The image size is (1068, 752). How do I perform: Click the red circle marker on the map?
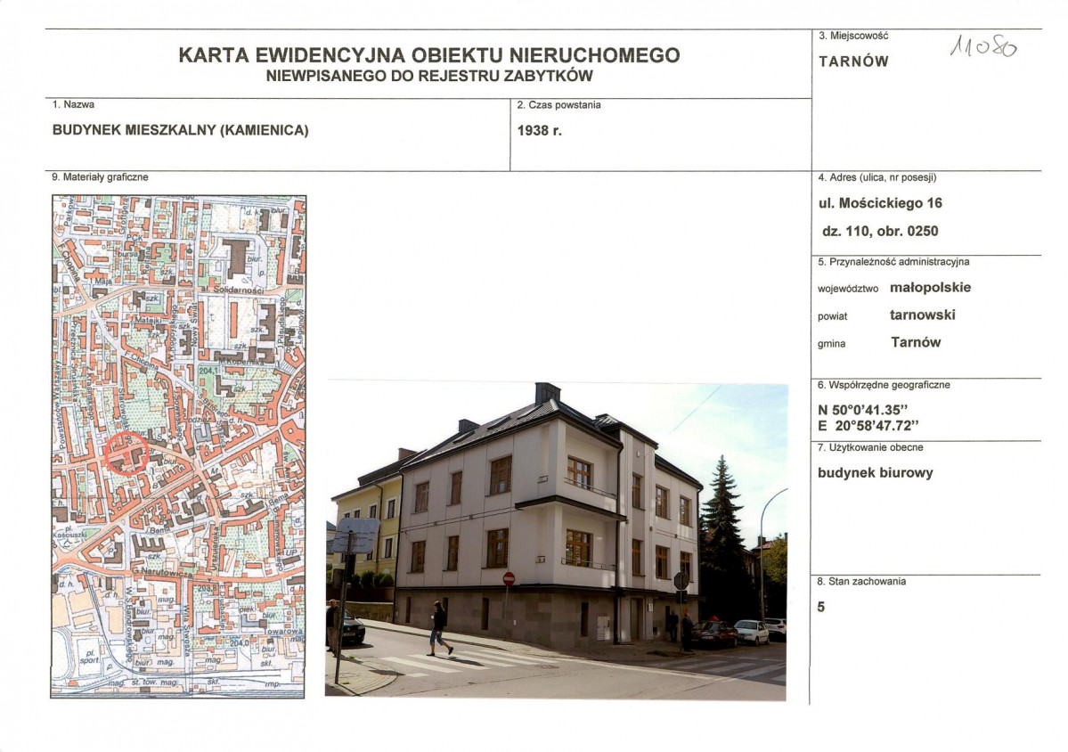[127, 453]
